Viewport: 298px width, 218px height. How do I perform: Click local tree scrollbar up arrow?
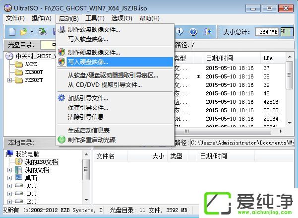pyautogui.click(x=86, y=154)
